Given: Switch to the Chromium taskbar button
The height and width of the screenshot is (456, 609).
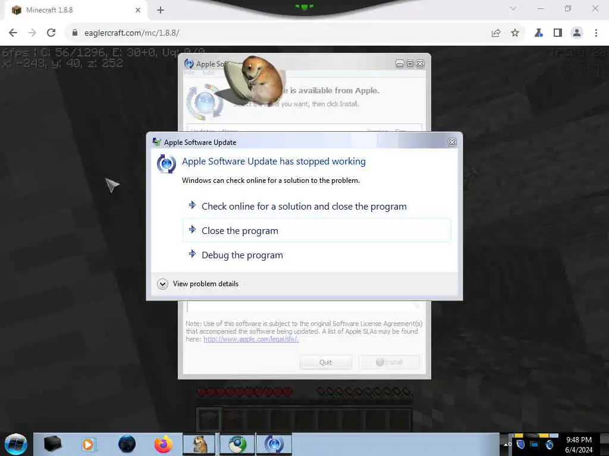Looking at the screenshot, I should point(237,444).
